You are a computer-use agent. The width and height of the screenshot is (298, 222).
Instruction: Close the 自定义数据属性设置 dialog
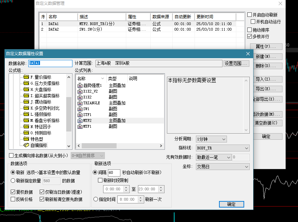(x=248, y=54)
